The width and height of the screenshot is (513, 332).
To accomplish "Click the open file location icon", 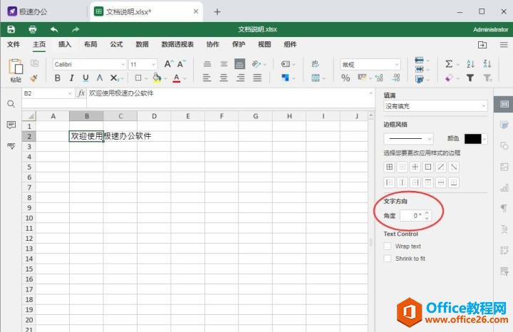I will (482, 45).
